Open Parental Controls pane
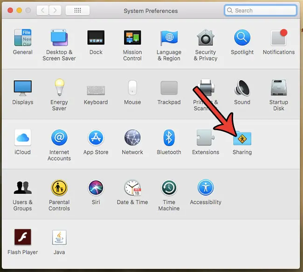The height and width of the screenshot is (272, 303). pyautogui.click(x=59, y=188)
